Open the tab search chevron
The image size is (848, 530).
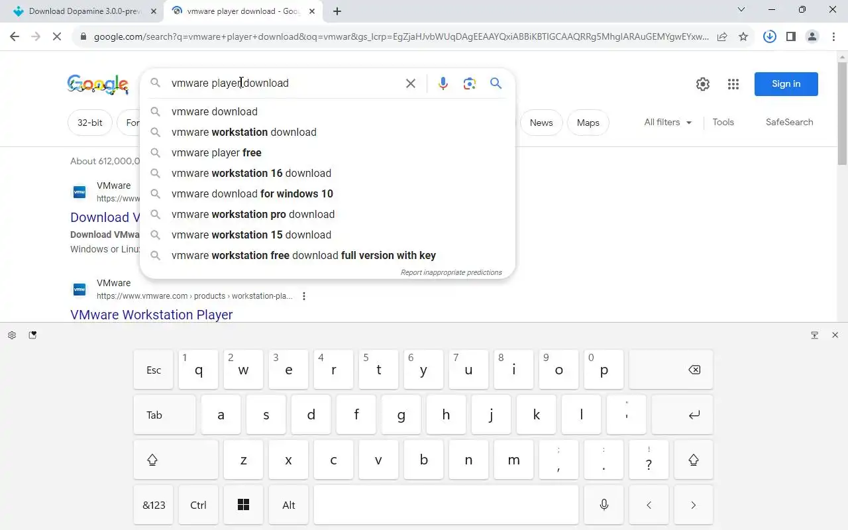pos(741,9)
